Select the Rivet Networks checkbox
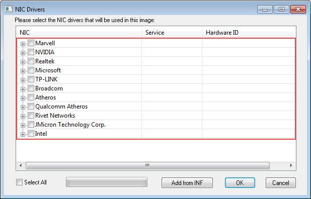 pyautogui.click(x=31, y=116)
